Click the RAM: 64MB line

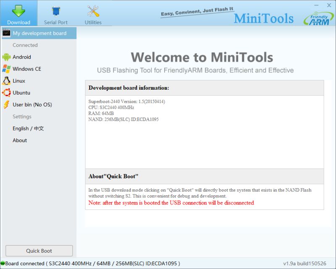pyautogui.click(x=101, y=113)
